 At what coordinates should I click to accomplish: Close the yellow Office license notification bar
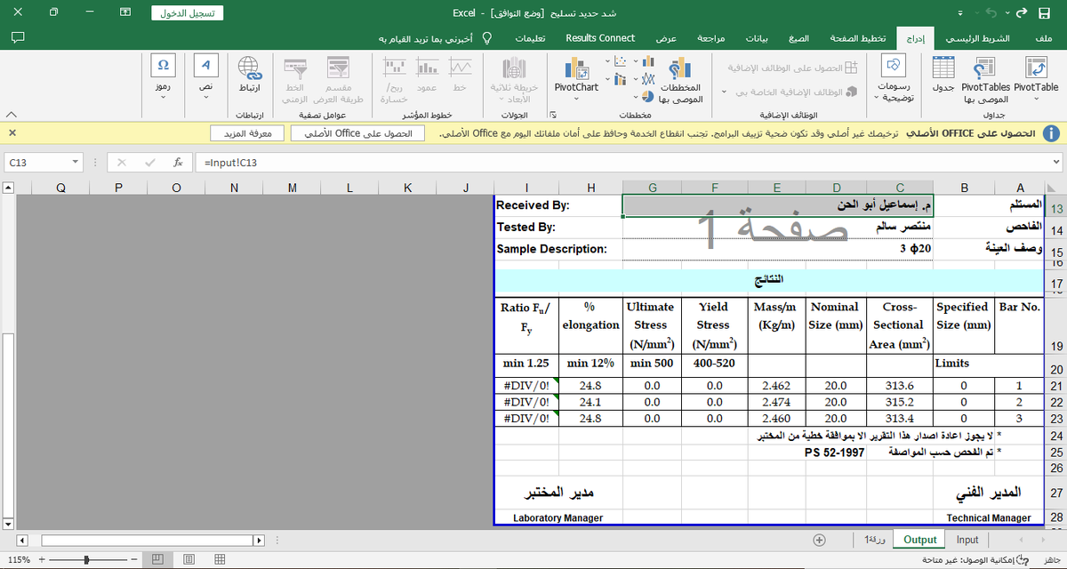[x=12, y=132]
